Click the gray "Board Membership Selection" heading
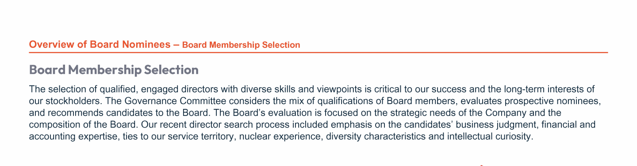The image size is (637, 166). click(114, 70)
